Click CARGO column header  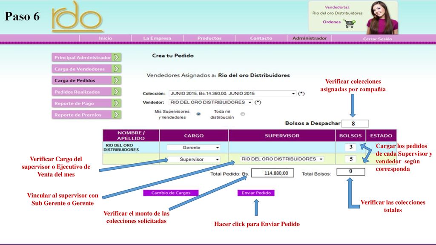point(194,136)
